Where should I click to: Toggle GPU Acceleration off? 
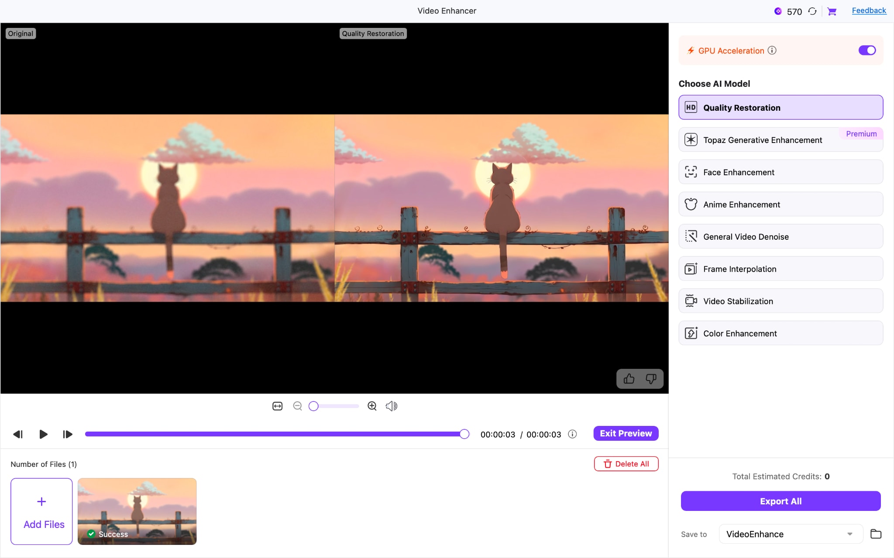(x=866, y=50)
